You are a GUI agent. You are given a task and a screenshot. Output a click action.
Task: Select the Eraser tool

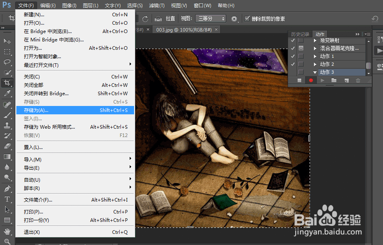tap(7, 146)
